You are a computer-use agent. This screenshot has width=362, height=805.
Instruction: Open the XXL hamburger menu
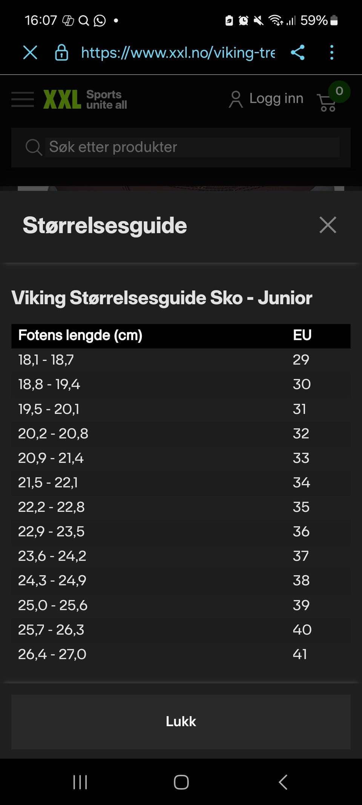[x=23, y=99]
